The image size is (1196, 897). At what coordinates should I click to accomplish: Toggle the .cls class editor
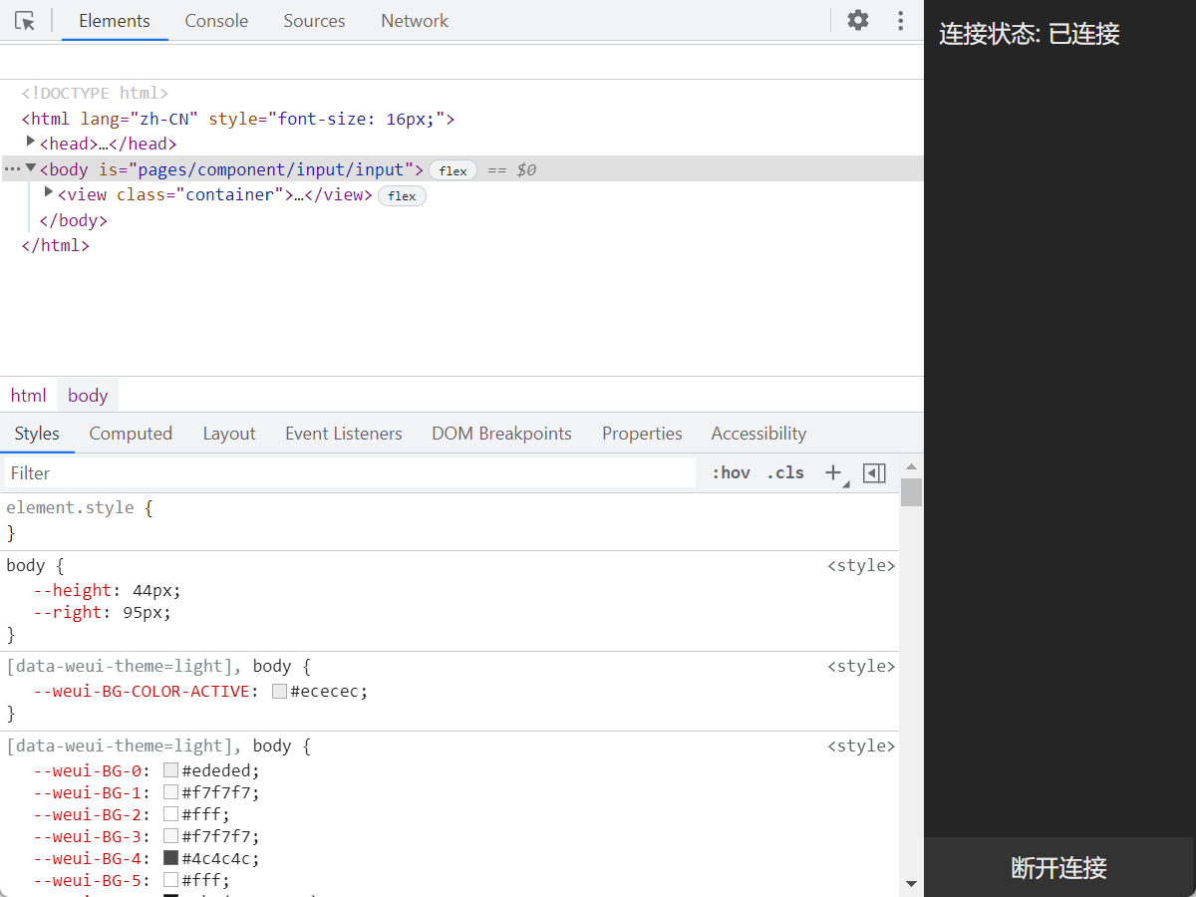785,473
